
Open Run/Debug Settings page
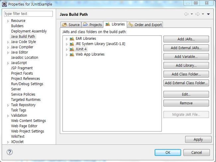(27, 84)
